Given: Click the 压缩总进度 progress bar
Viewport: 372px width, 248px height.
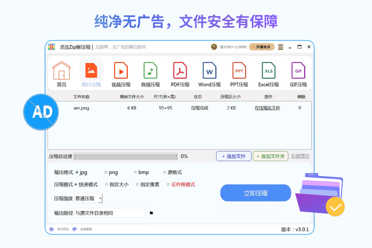Looking at the screenshot, I should pos(126,156).
